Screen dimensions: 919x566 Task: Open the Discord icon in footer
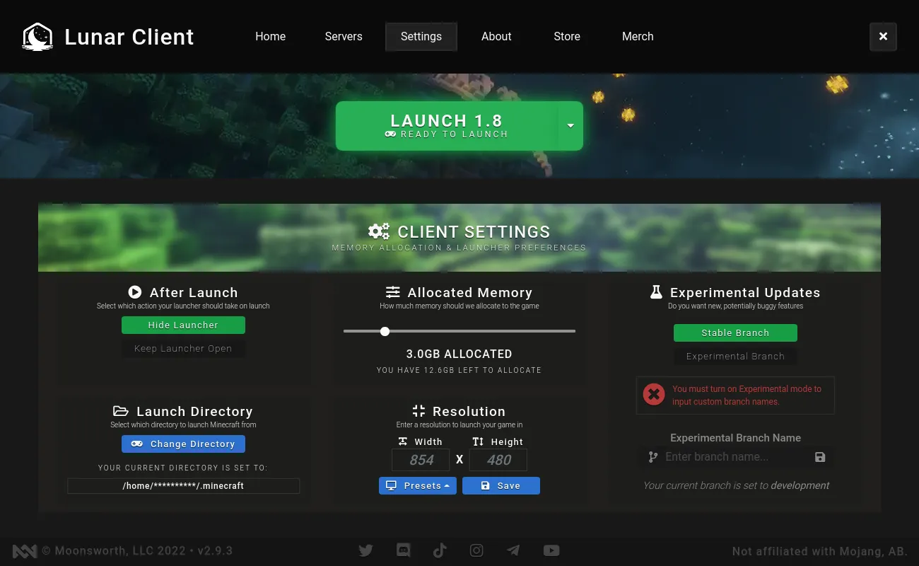[x=404, y=550]
